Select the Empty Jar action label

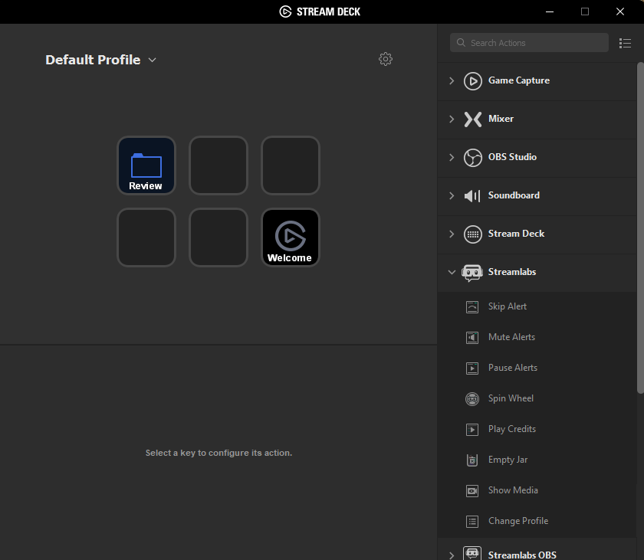508,460
